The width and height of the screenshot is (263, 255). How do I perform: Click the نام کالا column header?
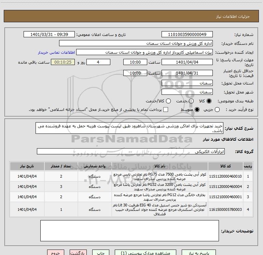pos(160,166)
